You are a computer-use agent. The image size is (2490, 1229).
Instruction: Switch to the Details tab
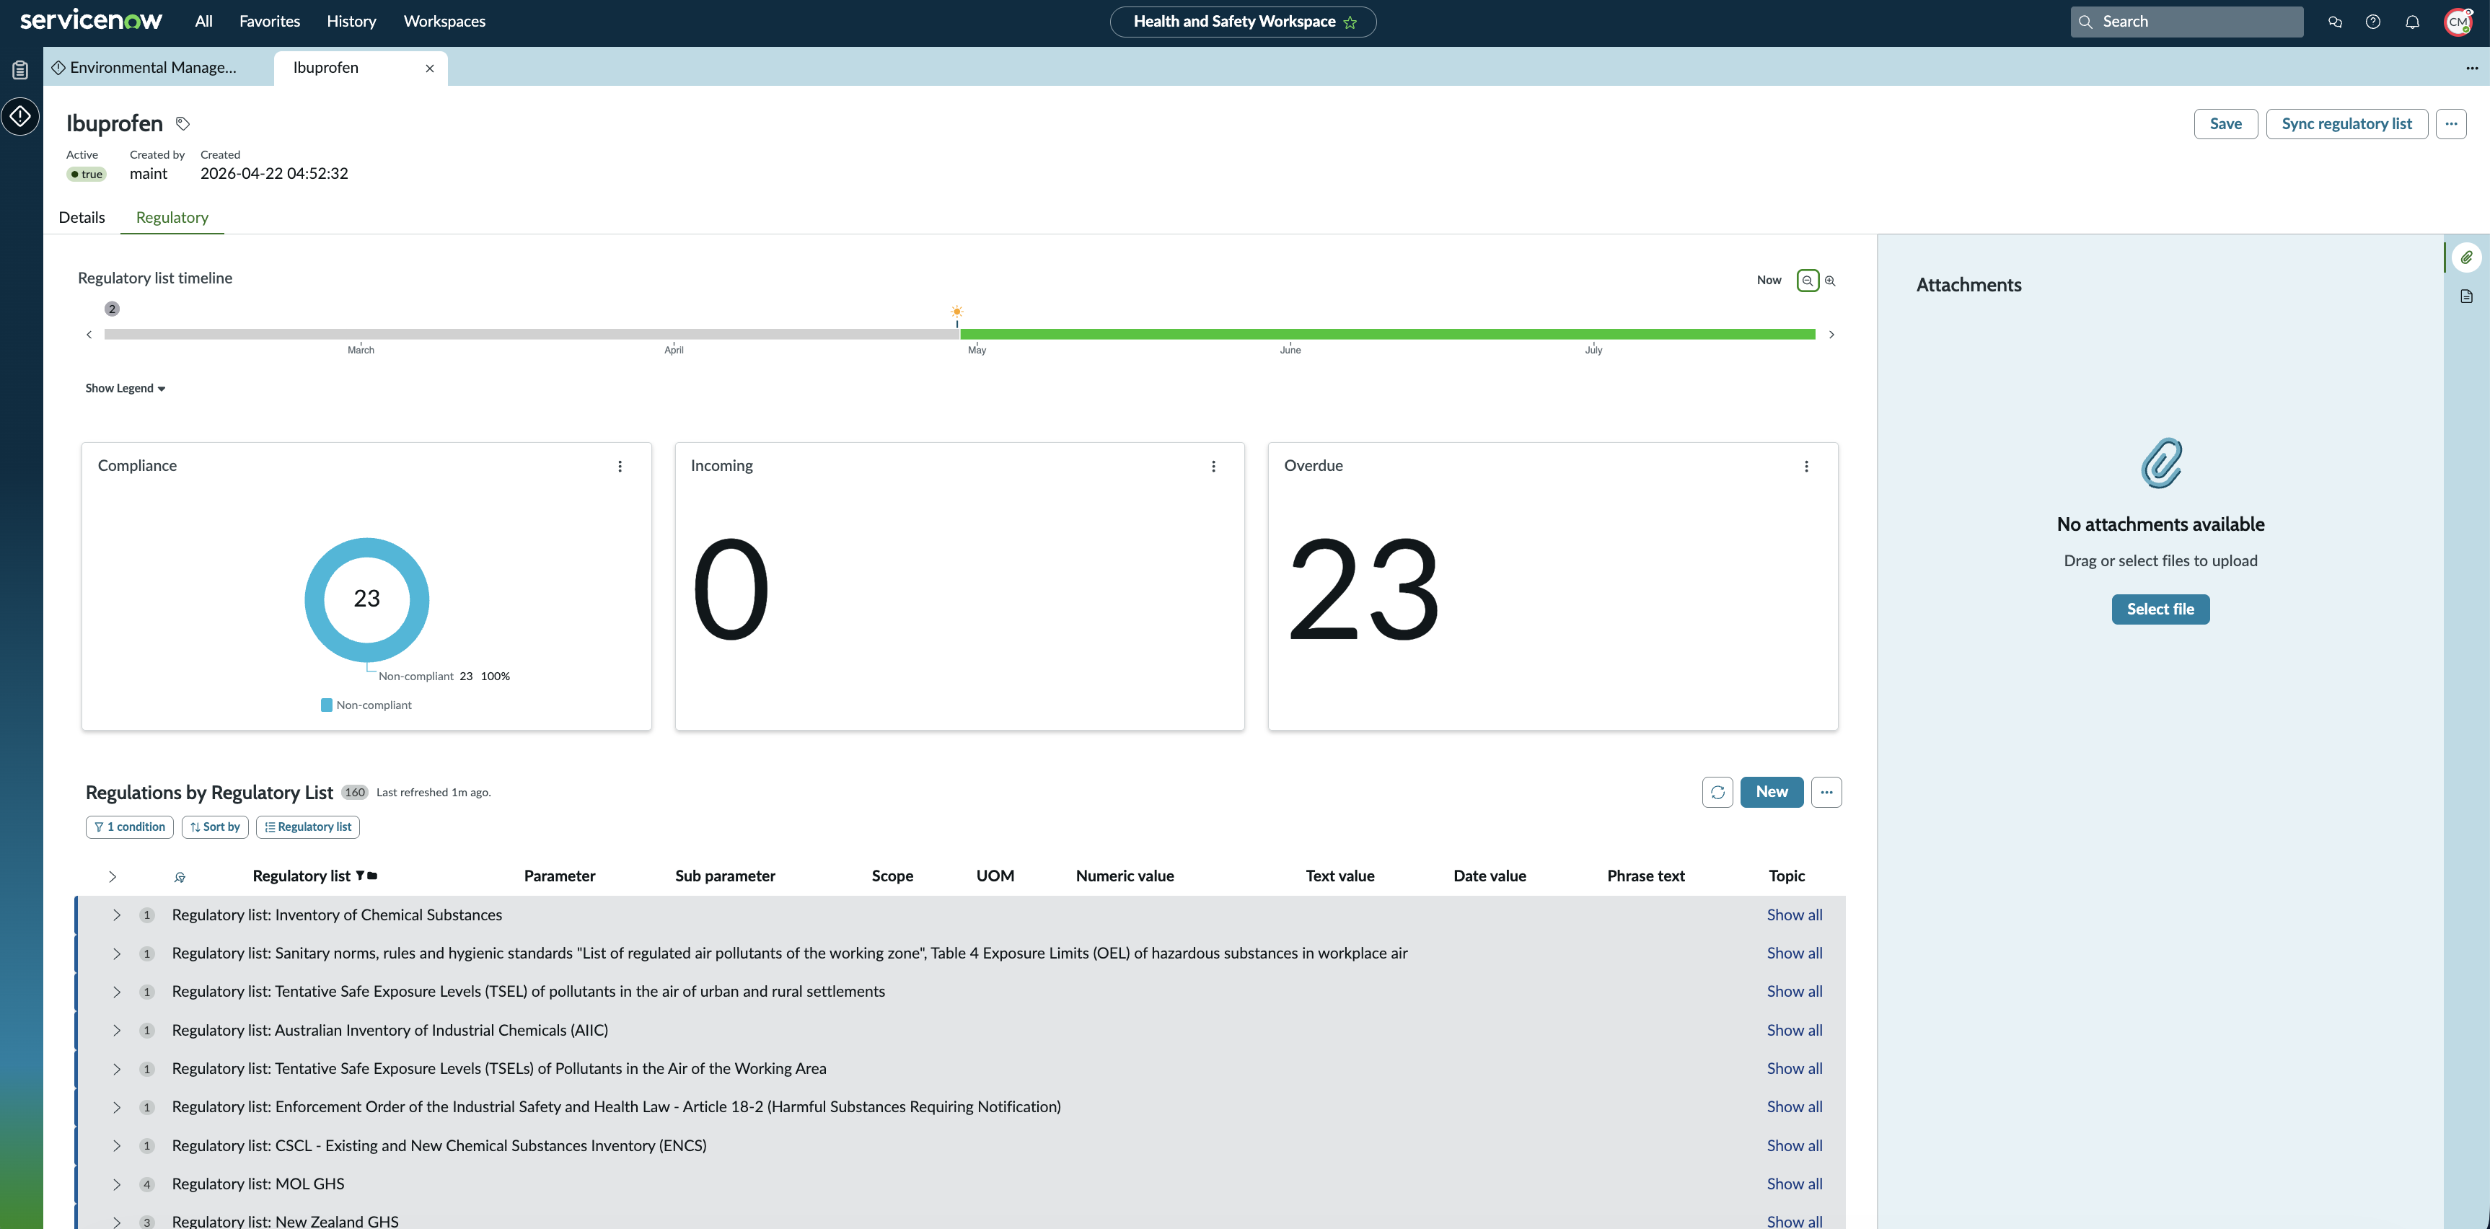coord(82,217)
